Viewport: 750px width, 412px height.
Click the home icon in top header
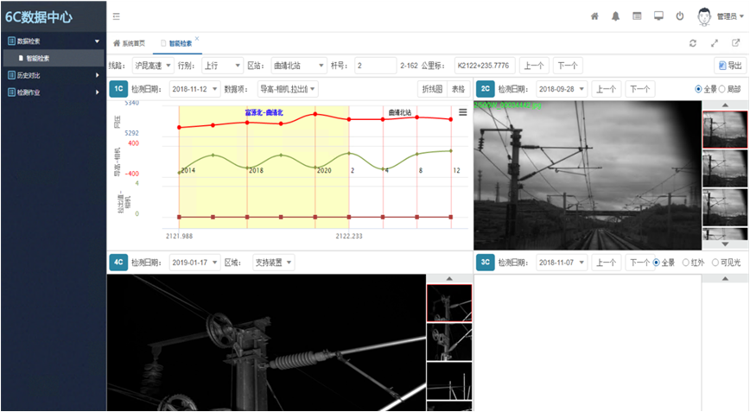594,16
